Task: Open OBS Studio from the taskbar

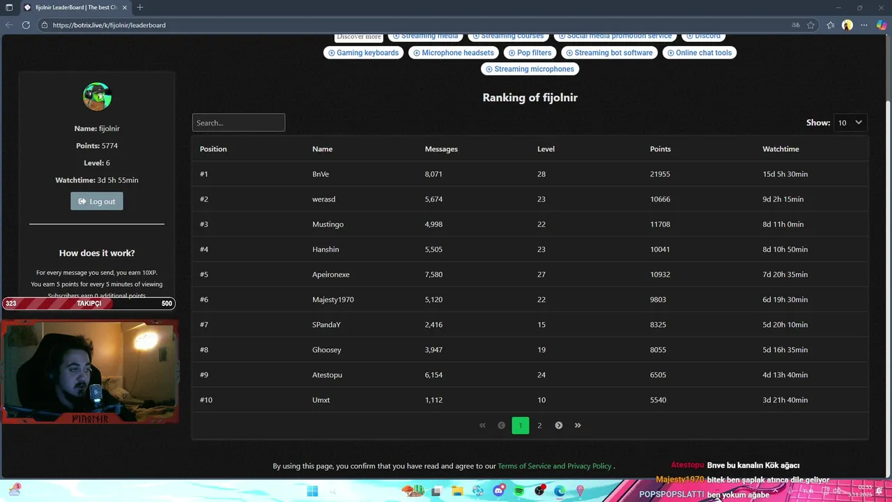Action: (539, 492)
